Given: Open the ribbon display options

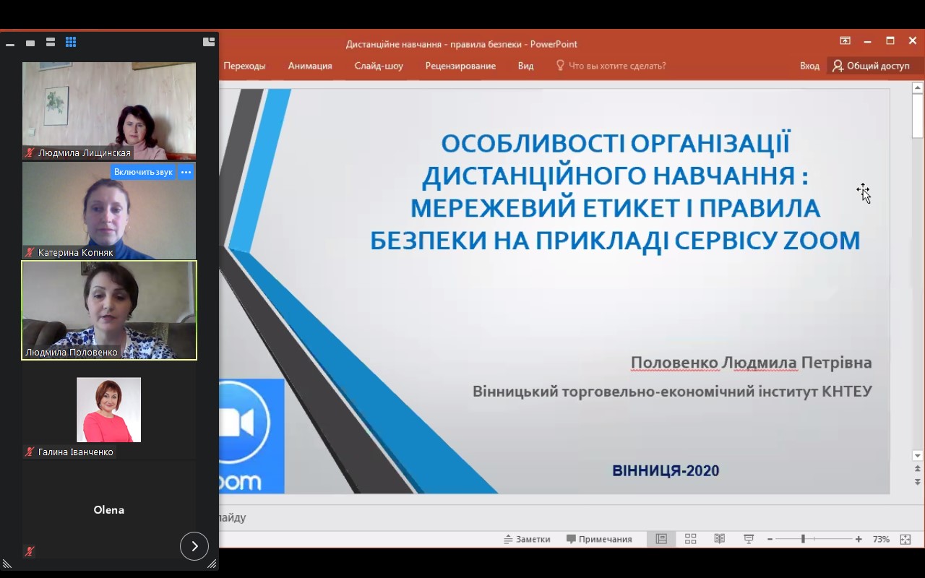Looking at the screenshot, I should (845, 41).
